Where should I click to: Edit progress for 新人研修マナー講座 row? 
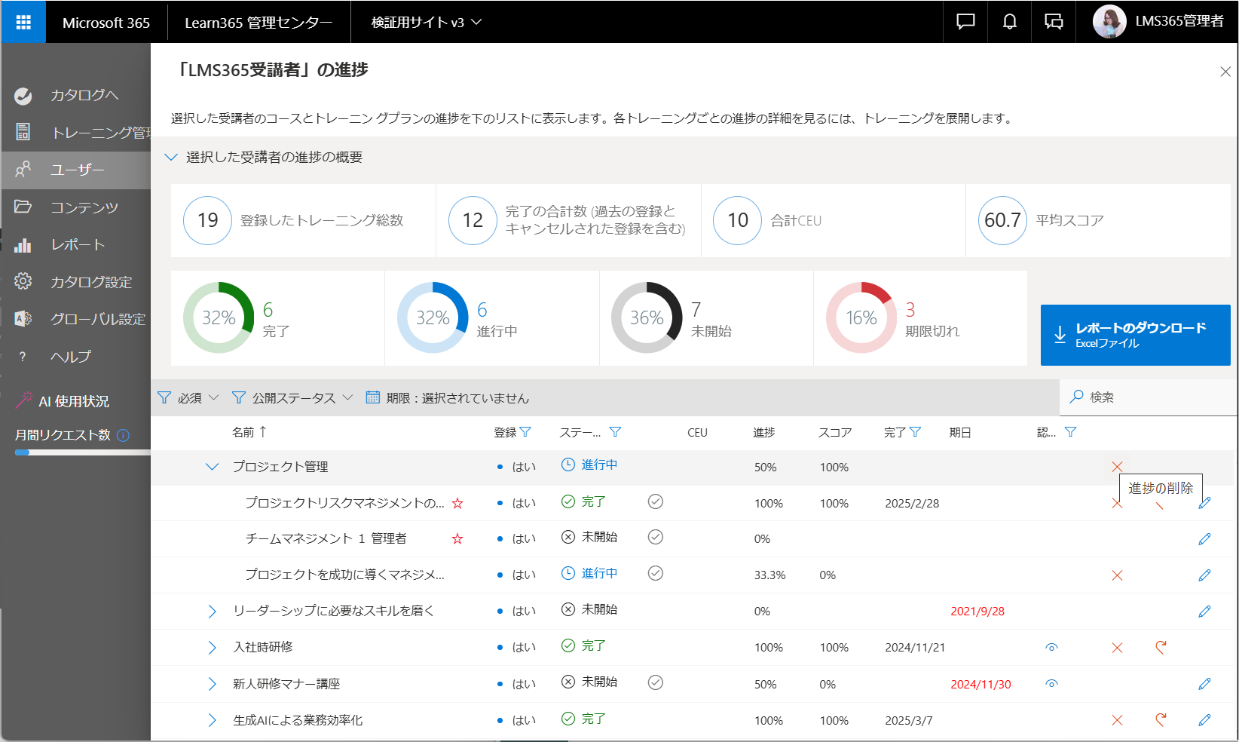coord(1204,684)
